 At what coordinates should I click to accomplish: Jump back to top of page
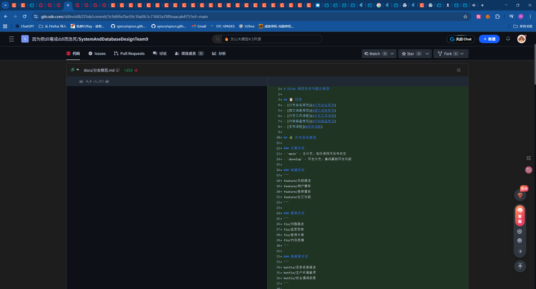coord(520,266)
